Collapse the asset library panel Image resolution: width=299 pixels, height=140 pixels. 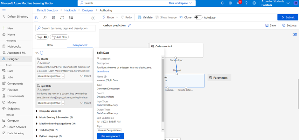coord(93,18)
